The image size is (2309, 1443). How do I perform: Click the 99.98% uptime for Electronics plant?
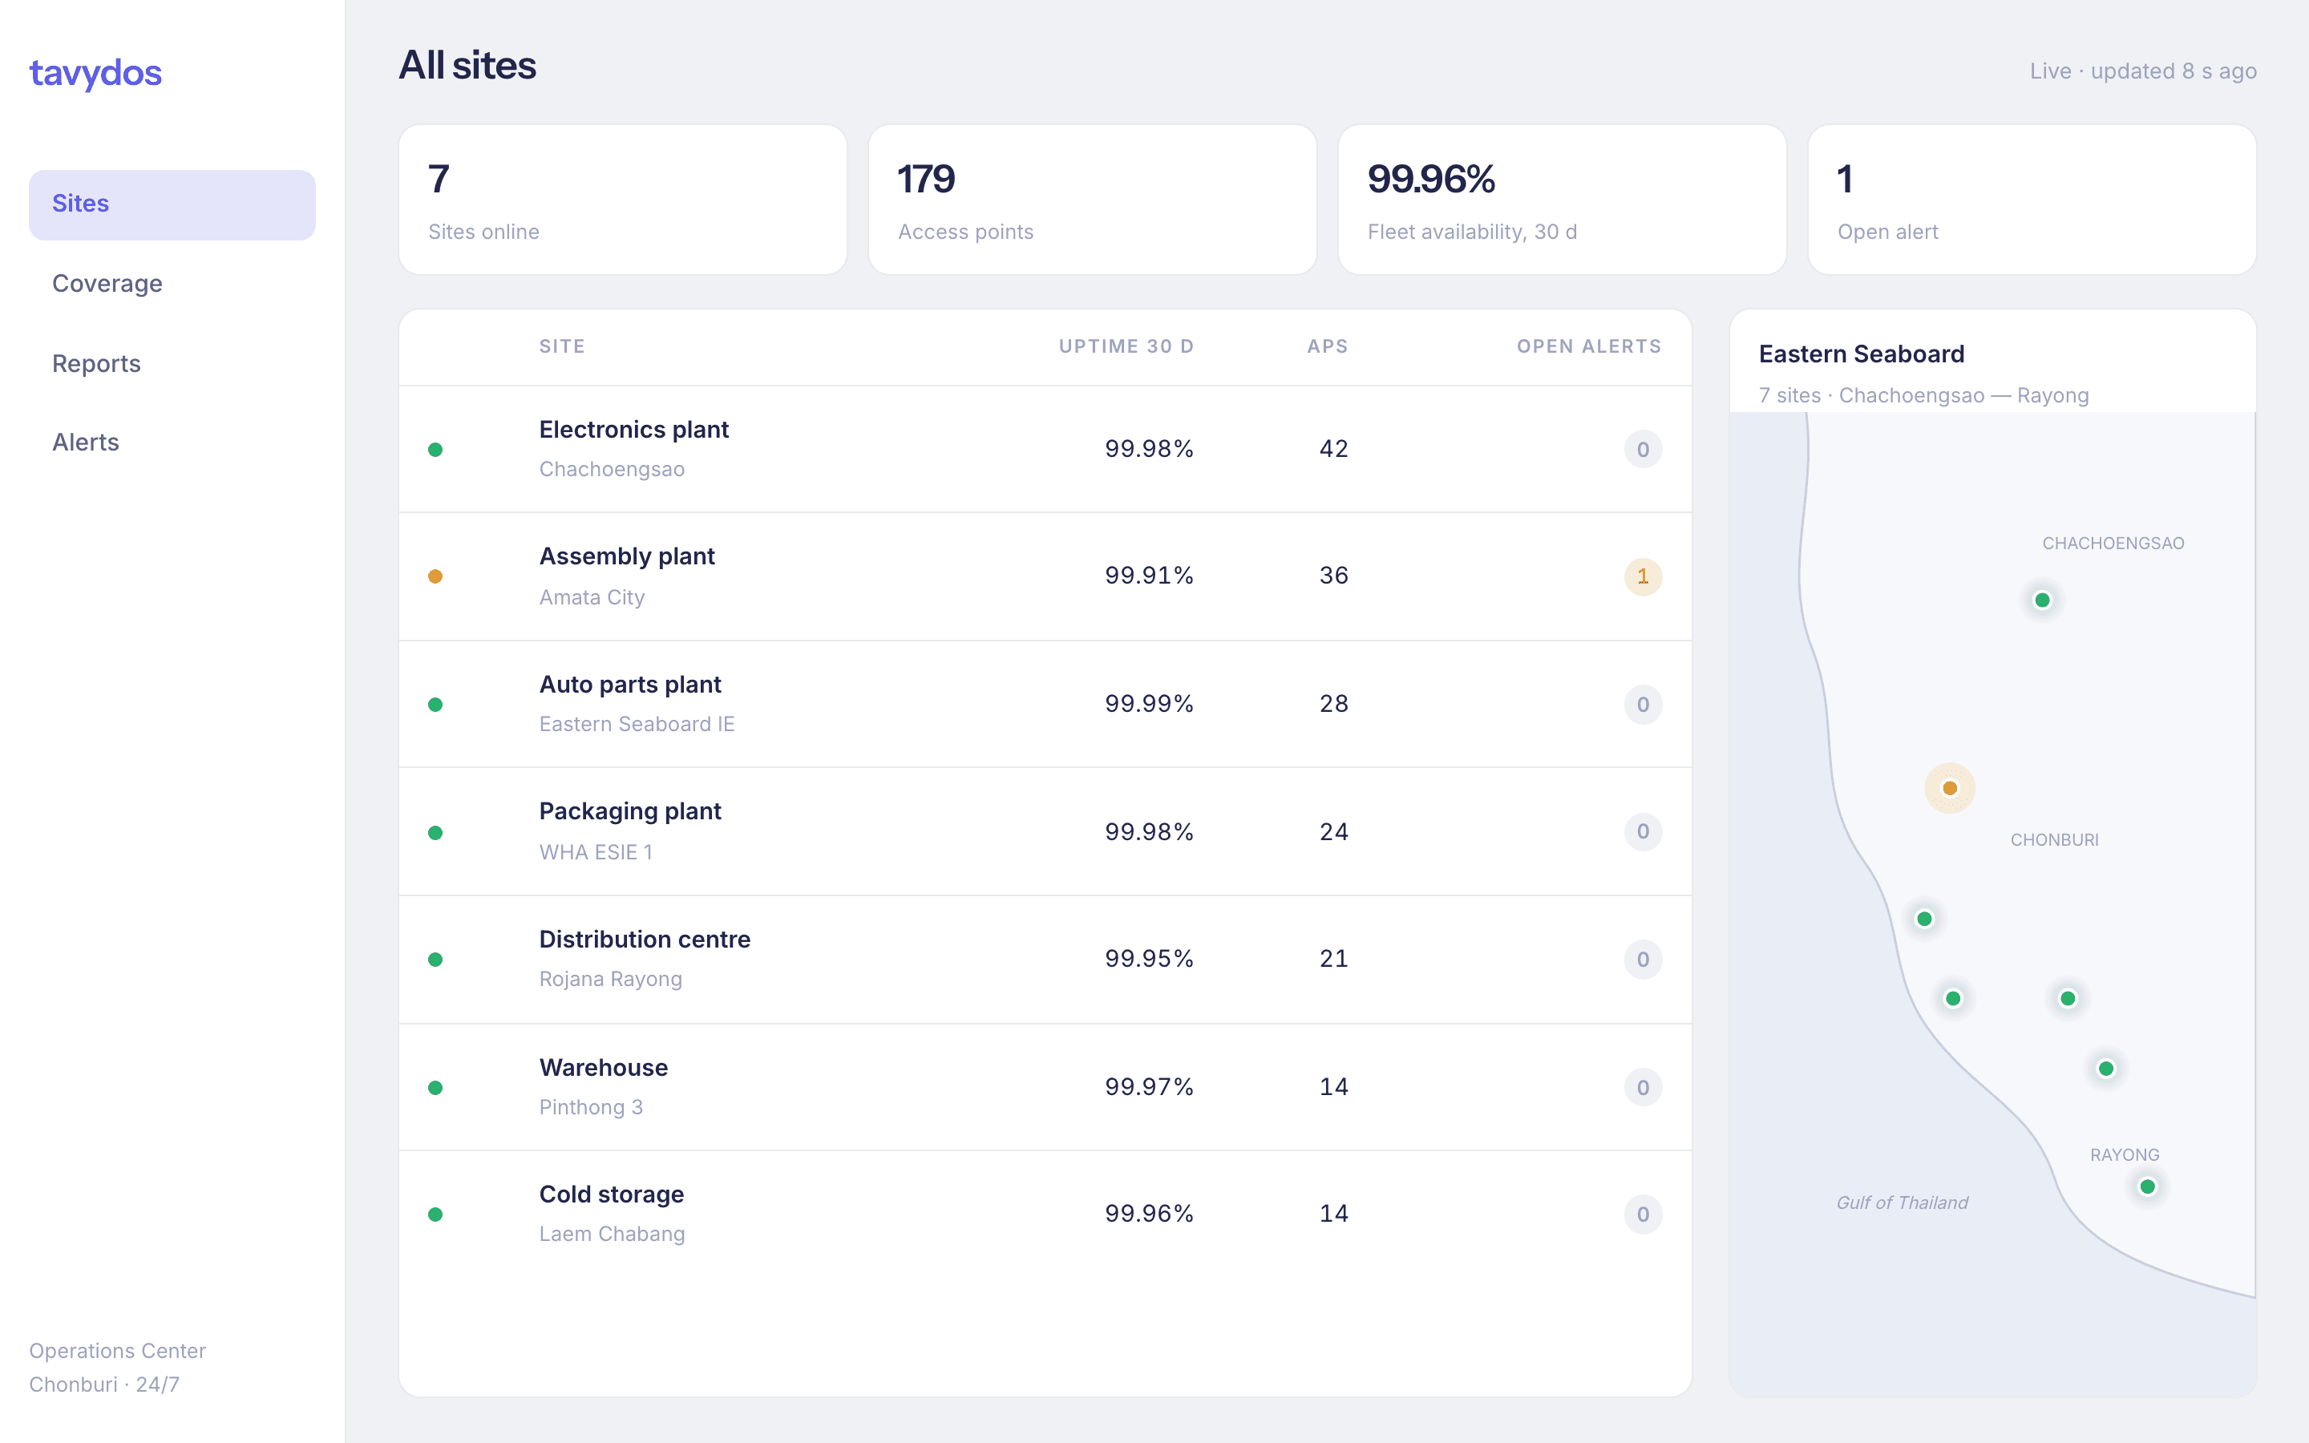pyautogui.click(x=1149, y=449)
